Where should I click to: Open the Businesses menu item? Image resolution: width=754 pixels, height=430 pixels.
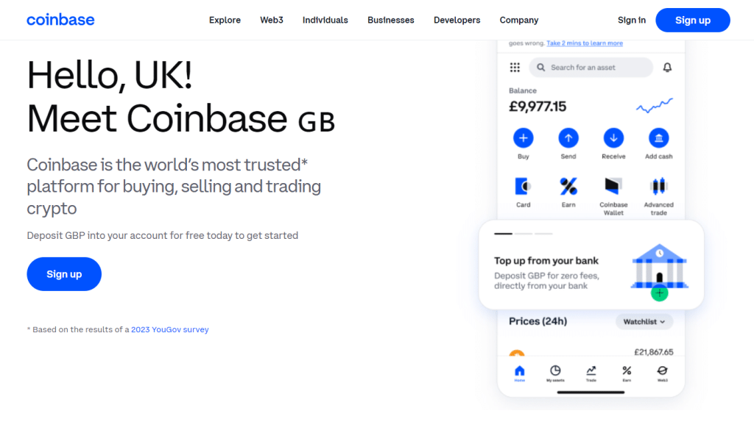coord(390,20)
